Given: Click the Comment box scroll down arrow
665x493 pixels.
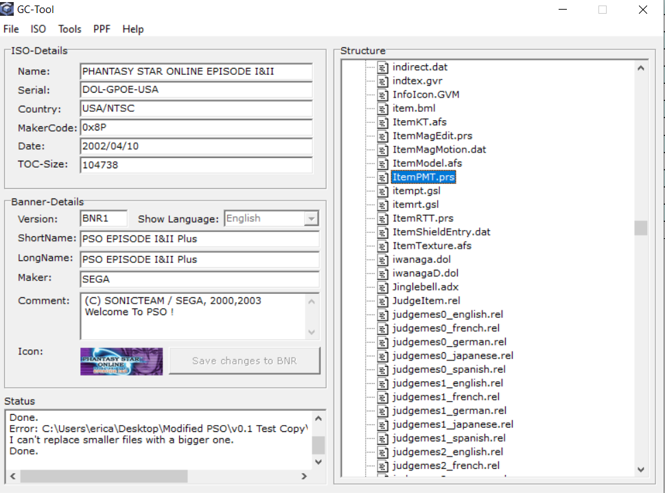Looking at the screenshot, I should click(312, 332).
